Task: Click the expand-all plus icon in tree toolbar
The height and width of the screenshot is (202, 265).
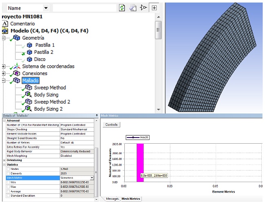Action: pos(154,8)
